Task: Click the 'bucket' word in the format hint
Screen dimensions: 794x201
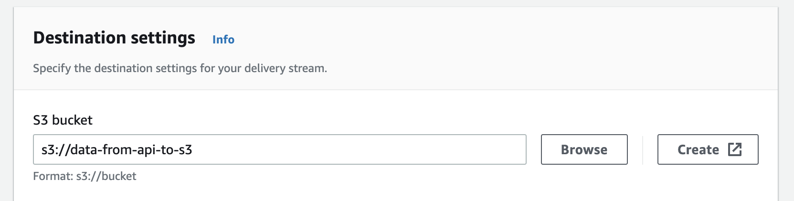Action: (x=119, y=176)
